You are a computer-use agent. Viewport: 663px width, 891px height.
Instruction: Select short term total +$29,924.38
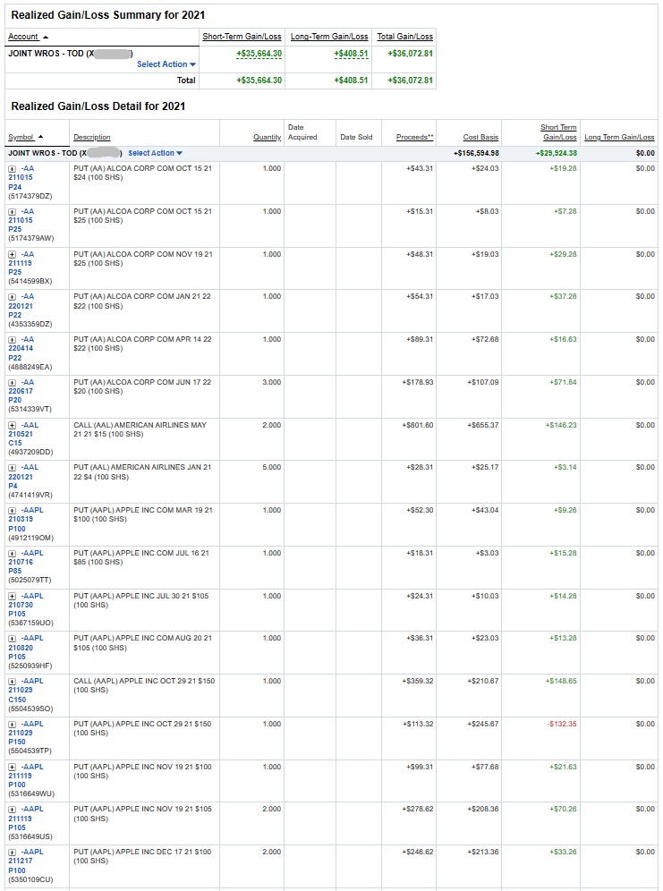557,153
